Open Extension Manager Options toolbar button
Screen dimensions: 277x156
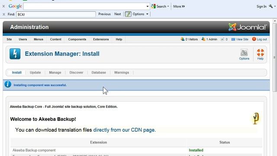(x=244, y=55)
